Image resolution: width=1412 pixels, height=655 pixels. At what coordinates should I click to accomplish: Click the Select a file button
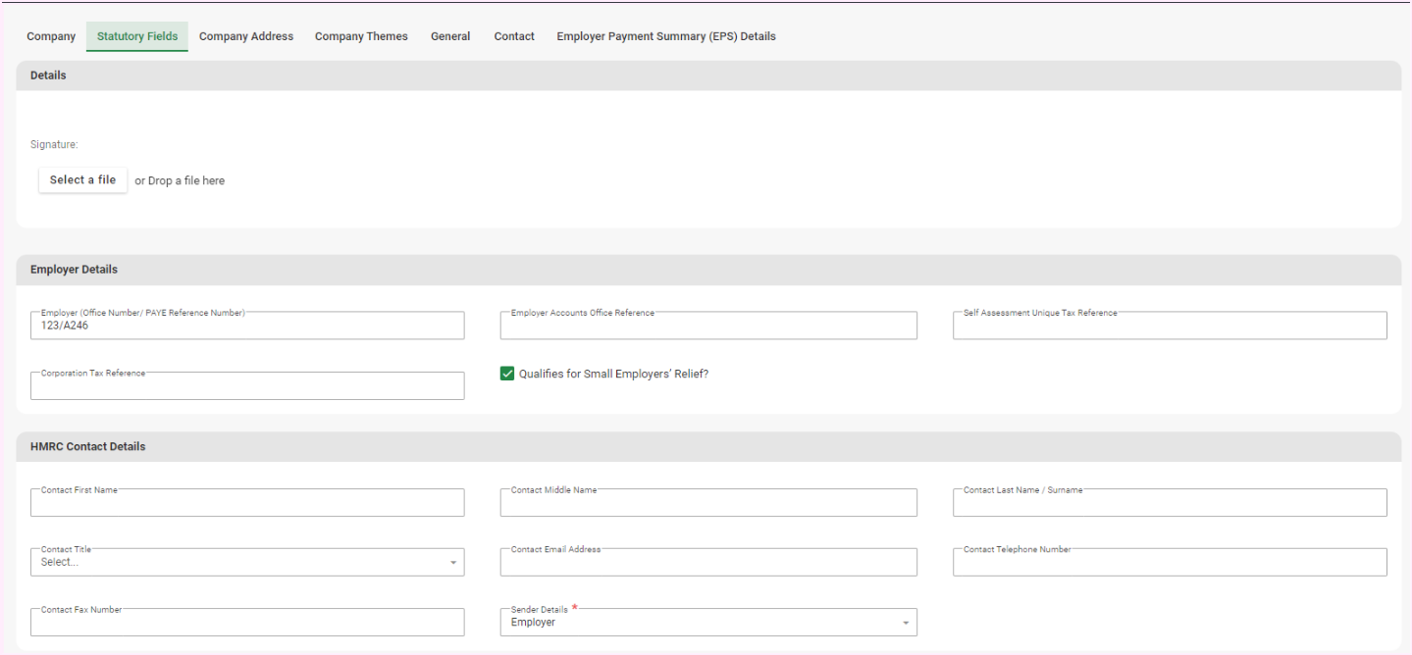pyautogui.click(x=83, y=179)
